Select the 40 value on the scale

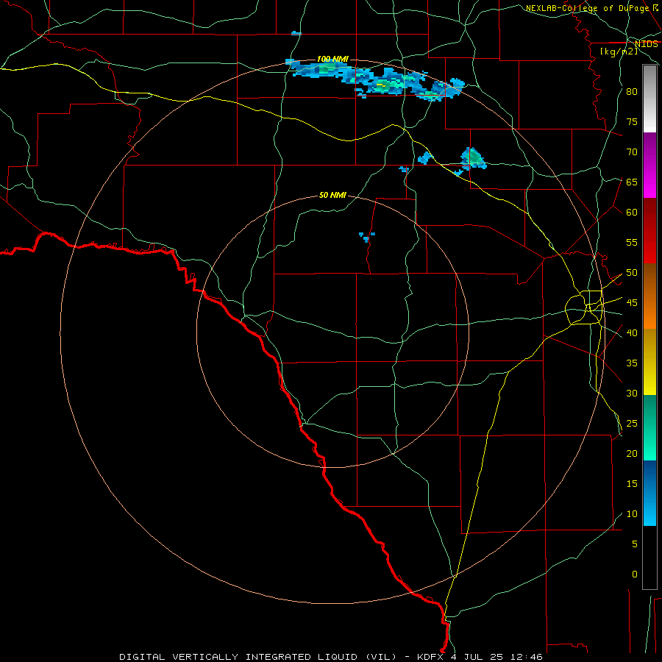tap(632, 332)
